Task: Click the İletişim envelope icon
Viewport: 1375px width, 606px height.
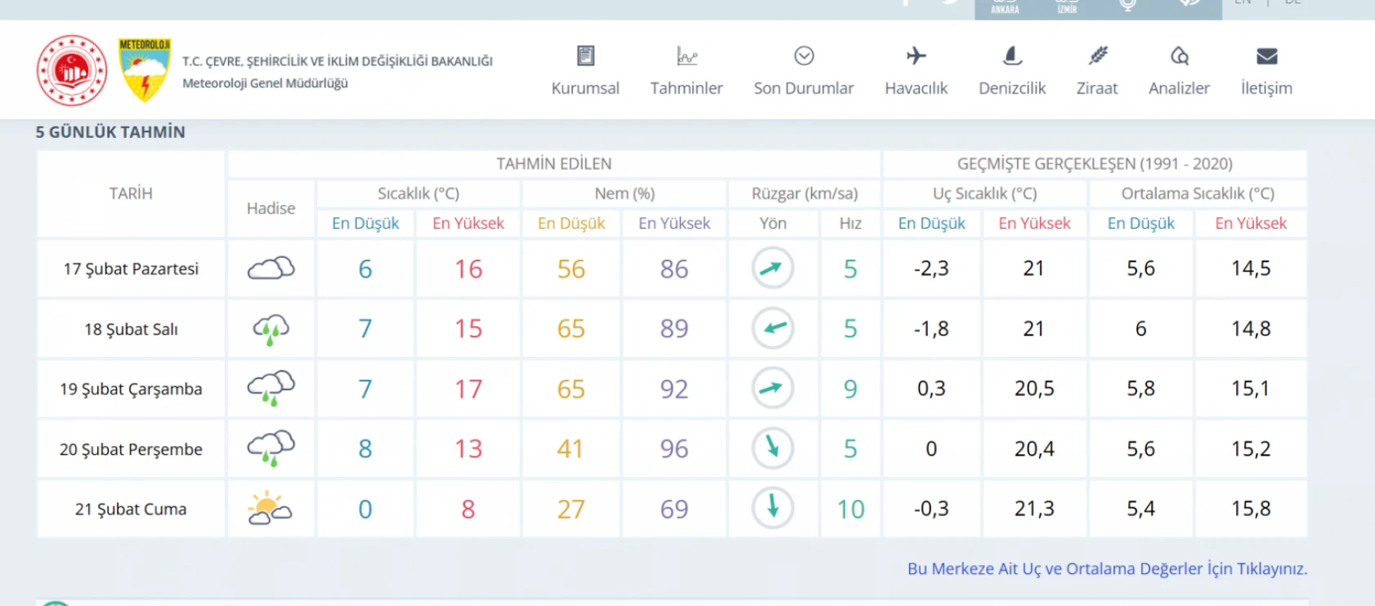Action: pyautogui.click(x=1266, y=56)
